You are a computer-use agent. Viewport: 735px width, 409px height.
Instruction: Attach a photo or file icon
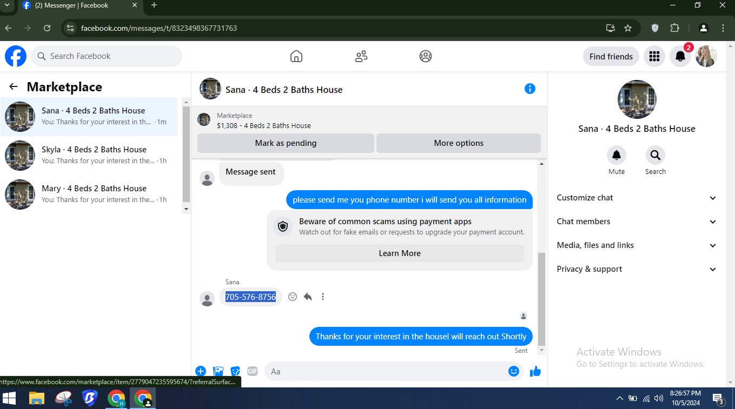pos(218,371)
